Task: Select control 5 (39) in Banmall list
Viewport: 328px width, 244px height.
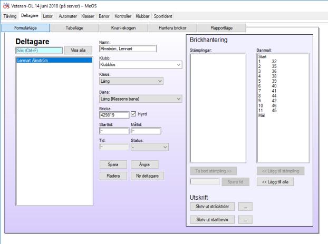Action: (x=283, y=81)
